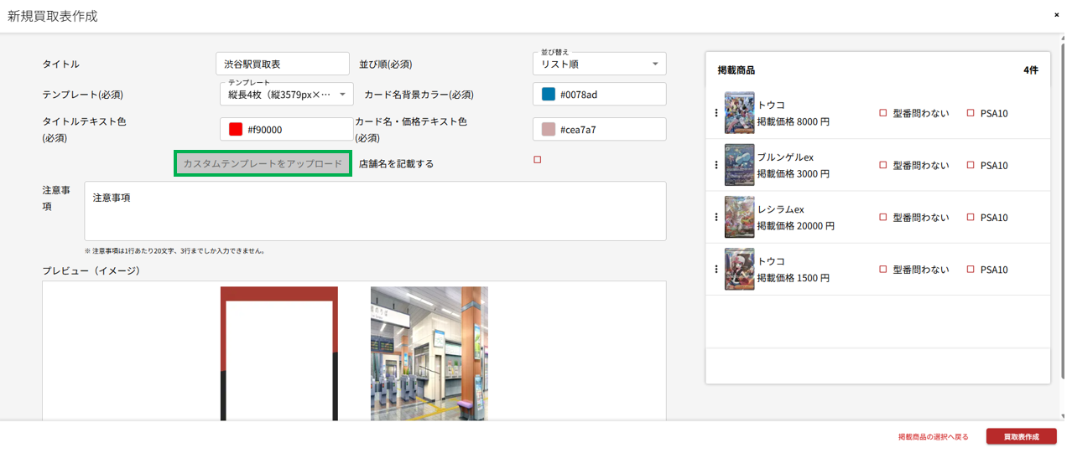1072x458 pixels.
Task: Check PSA10 for レシラムex
Action: click(x=971, y=217)
